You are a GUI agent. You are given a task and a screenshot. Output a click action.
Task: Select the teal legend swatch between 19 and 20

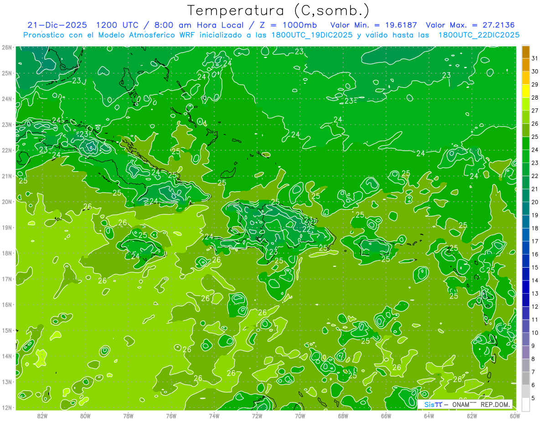(526, 208)
